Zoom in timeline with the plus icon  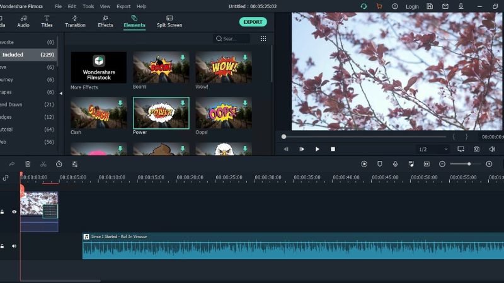click(489, 164)
